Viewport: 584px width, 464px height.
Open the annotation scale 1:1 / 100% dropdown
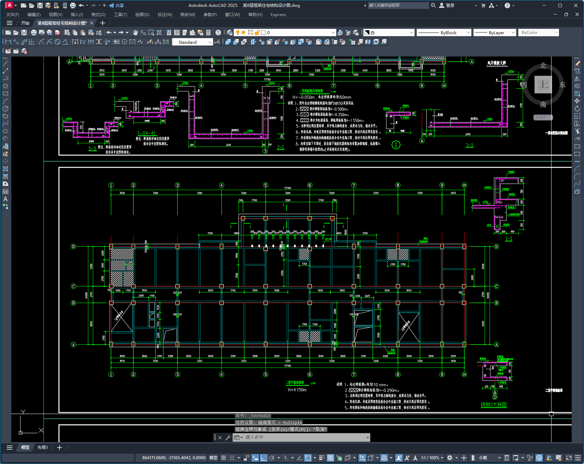point(432,458)
